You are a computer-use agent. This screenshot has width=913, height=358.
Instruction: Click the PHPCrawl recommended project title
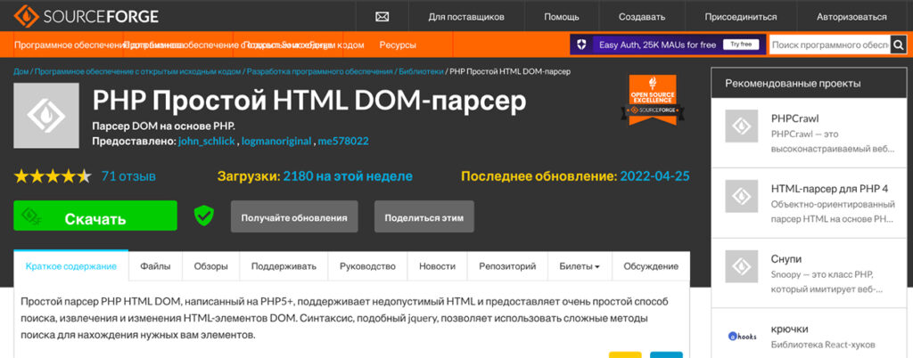click(794, 118)
